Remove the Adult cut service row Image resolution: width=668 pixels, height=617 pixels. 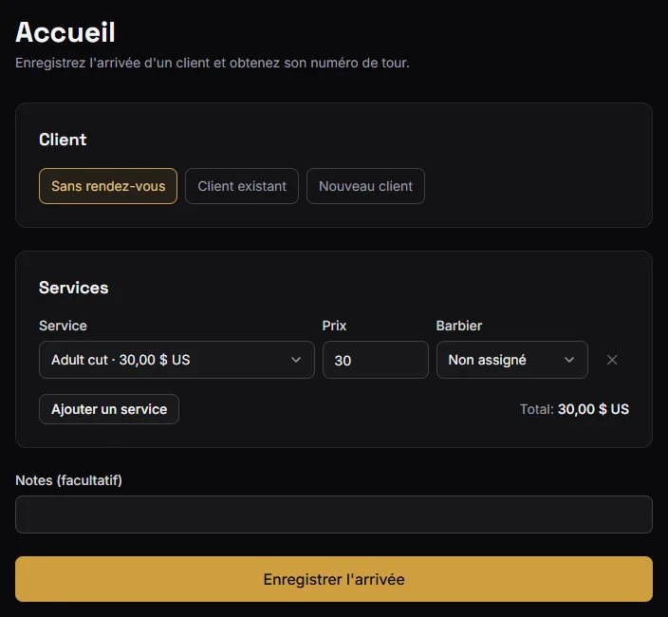point(612,360)
